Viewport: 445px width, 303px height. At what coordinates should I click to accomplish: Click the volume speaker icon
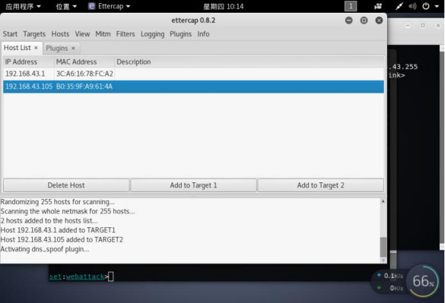point(412,6)
